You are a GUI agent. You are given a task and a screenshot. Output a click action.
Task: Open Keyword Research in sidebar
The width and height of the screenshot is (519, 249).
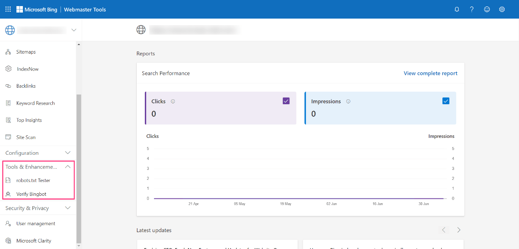click(35, 103)
